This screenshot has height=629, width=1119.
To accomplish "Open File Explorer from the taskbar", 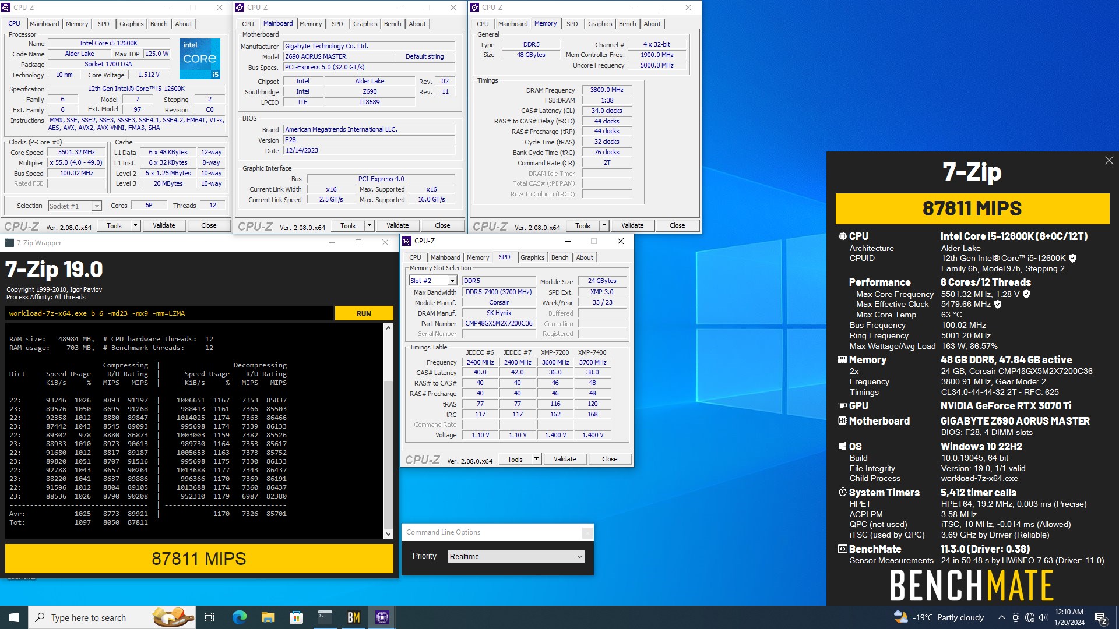I will [268, 617].
